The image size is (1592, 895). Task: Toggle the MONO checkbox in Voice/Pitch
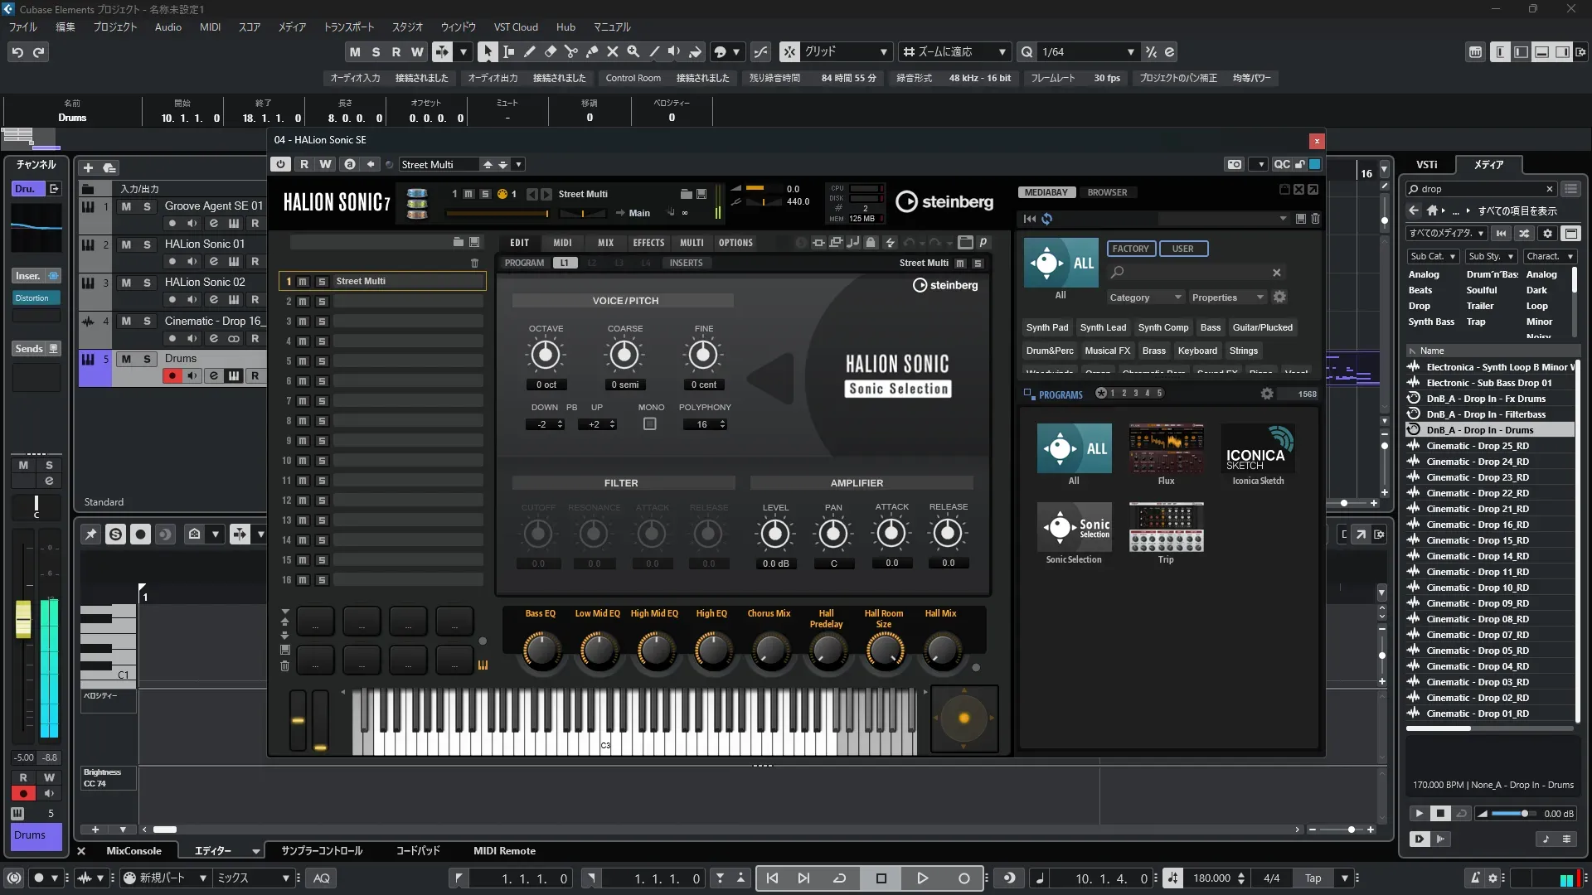[x=650, y=424]
